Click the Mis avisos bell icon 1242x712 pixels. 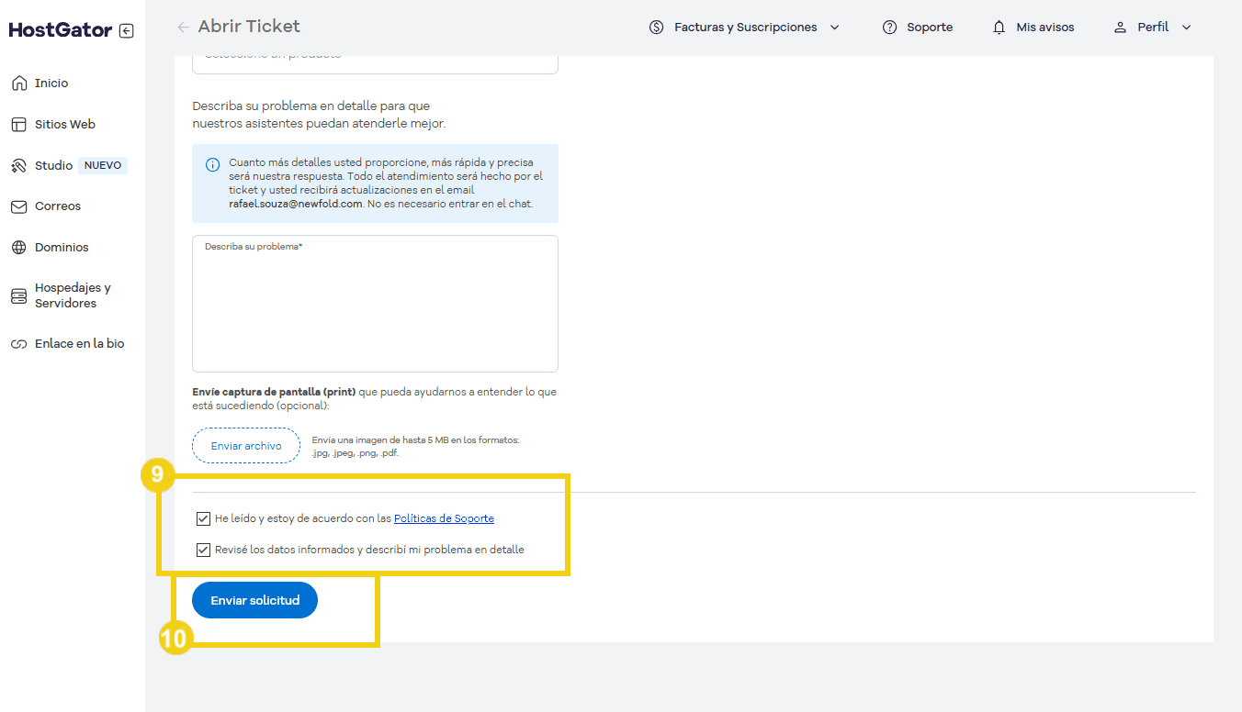coord(999,28)
